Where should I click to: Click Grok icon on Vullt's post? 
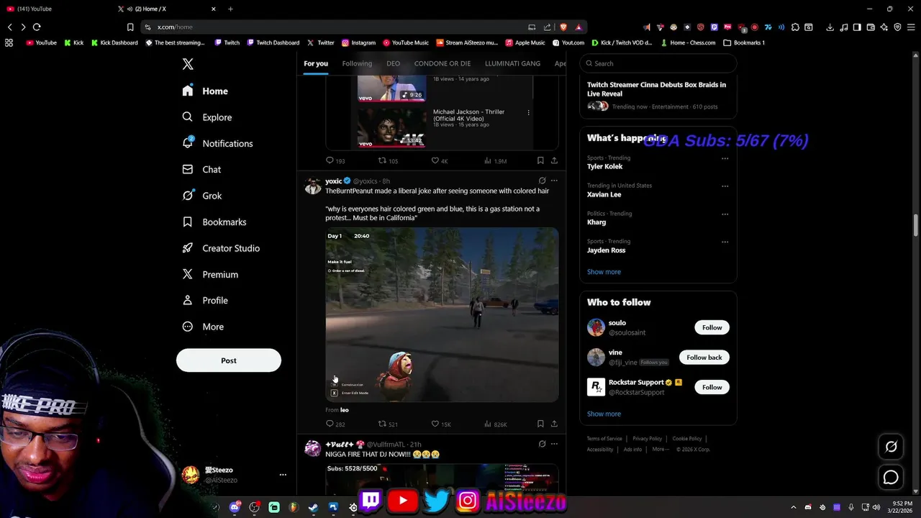pos(542,444)
